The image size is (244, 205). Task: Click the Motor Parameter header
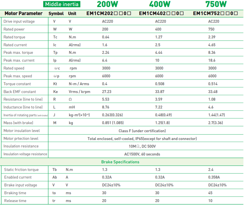tap(23, 14)
